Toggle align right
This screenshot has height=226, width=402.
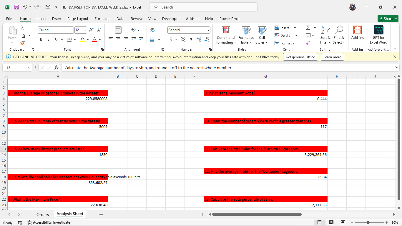(126, 39)
